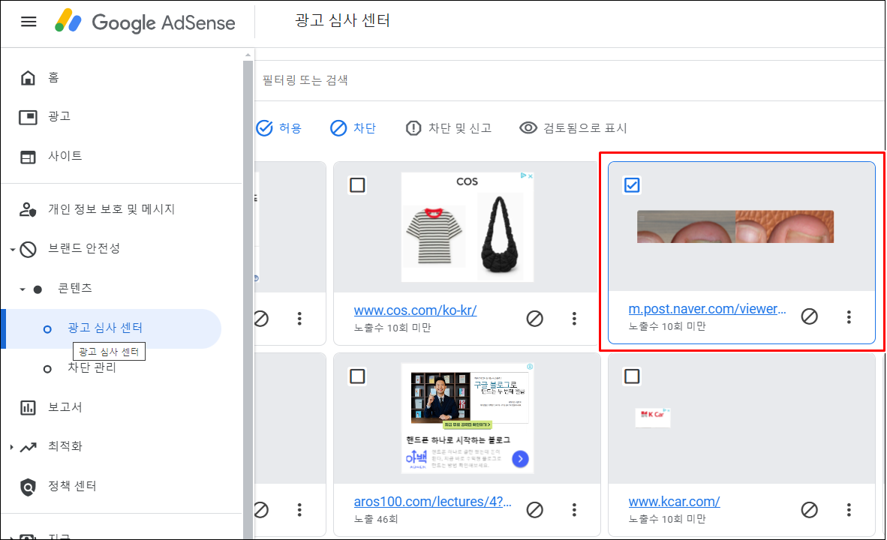Check the checkbox on the COS ad

pos(358,184)
